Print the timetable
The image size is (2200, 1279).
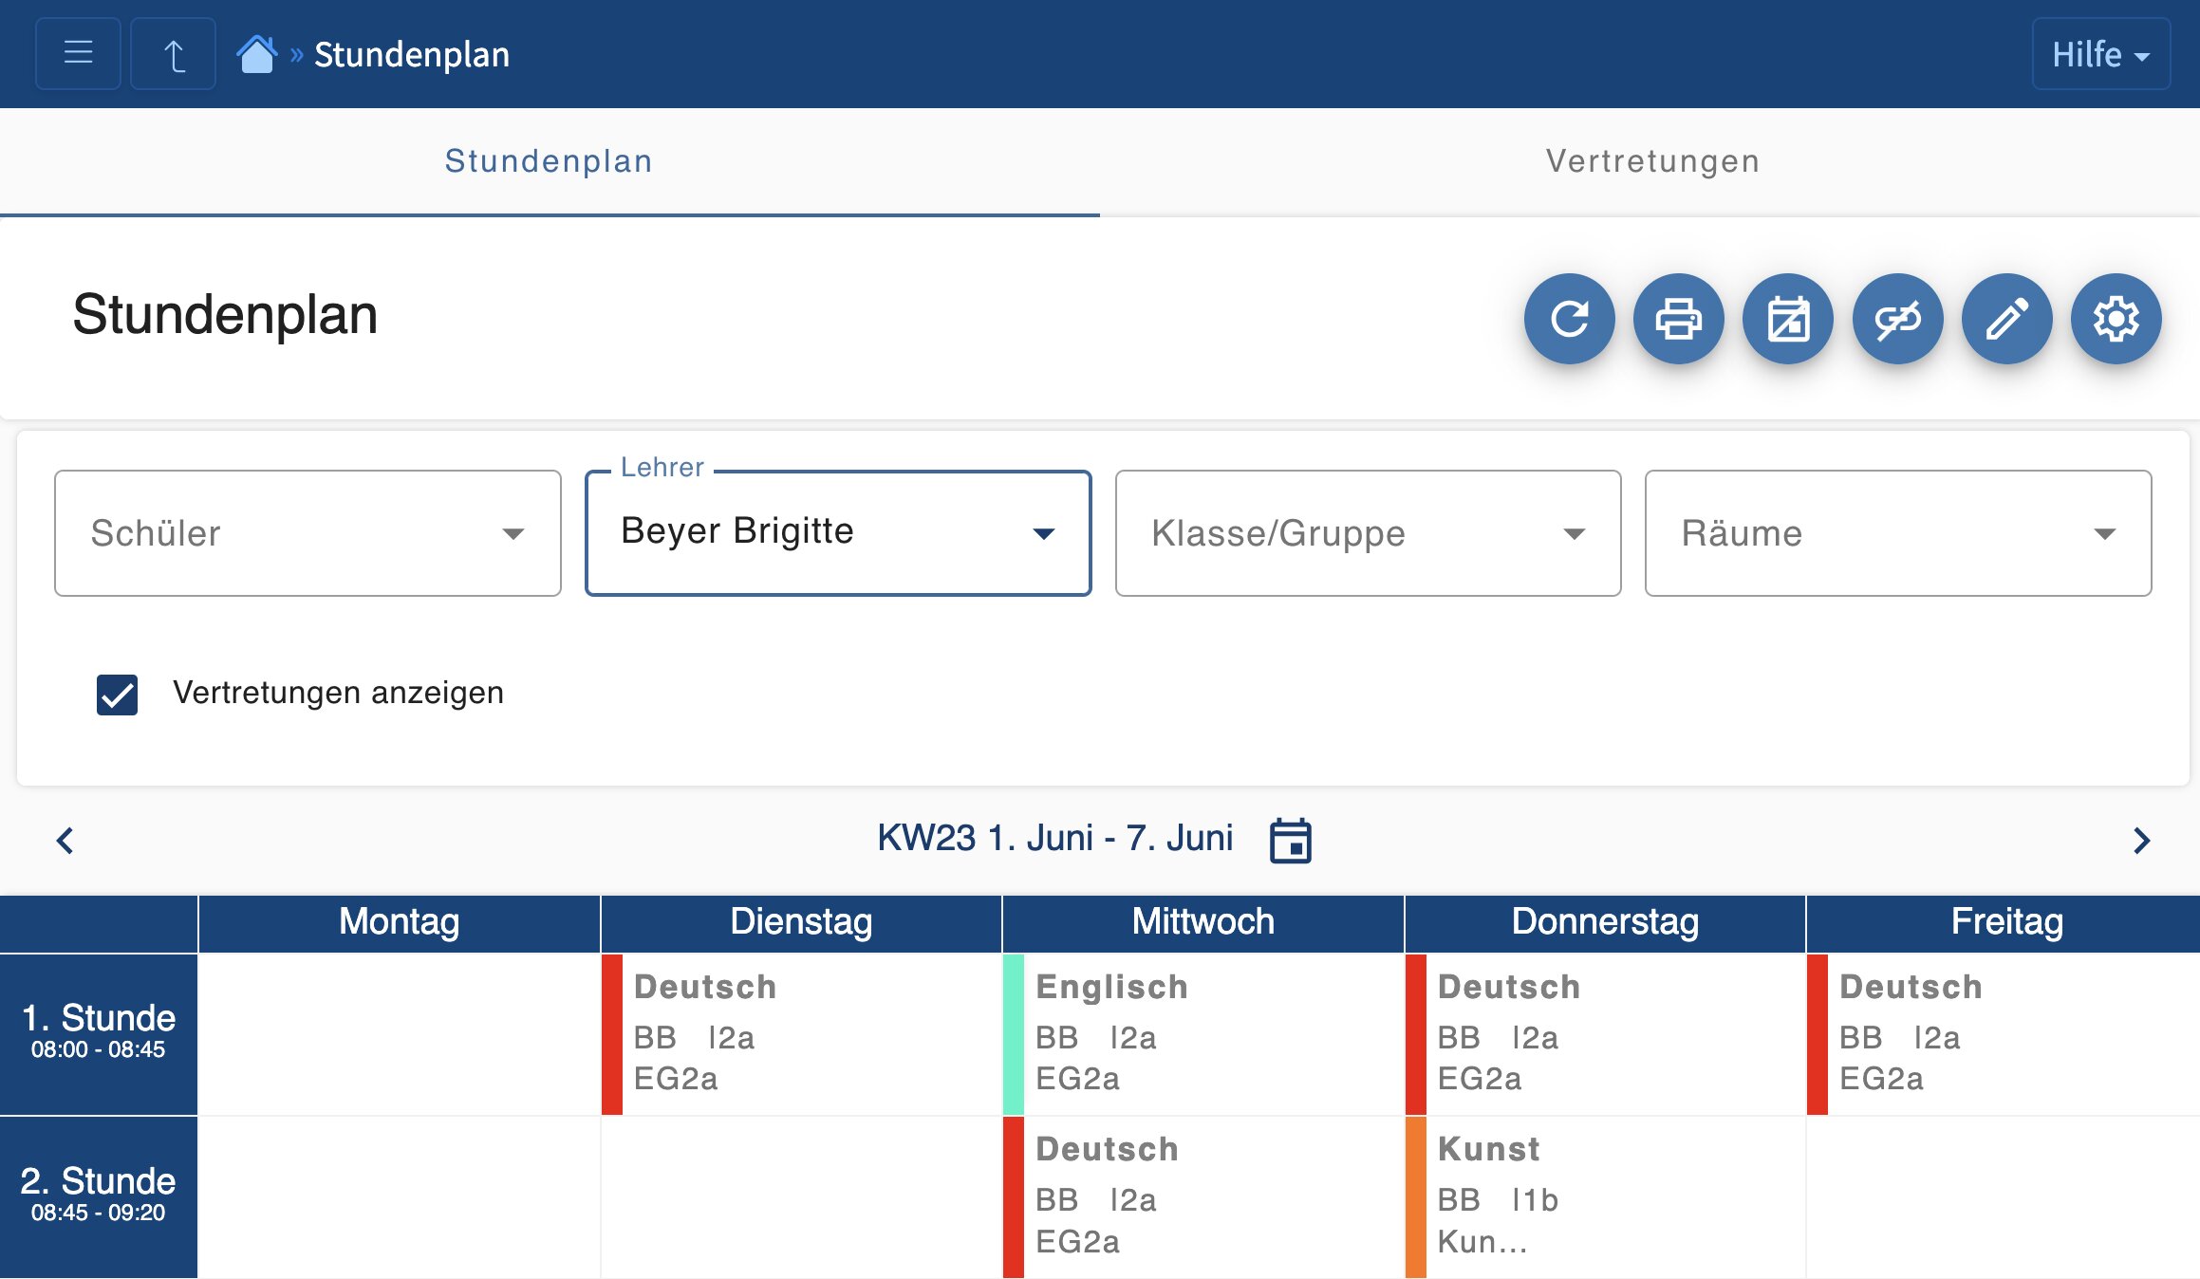click(x=1678, y=319)
